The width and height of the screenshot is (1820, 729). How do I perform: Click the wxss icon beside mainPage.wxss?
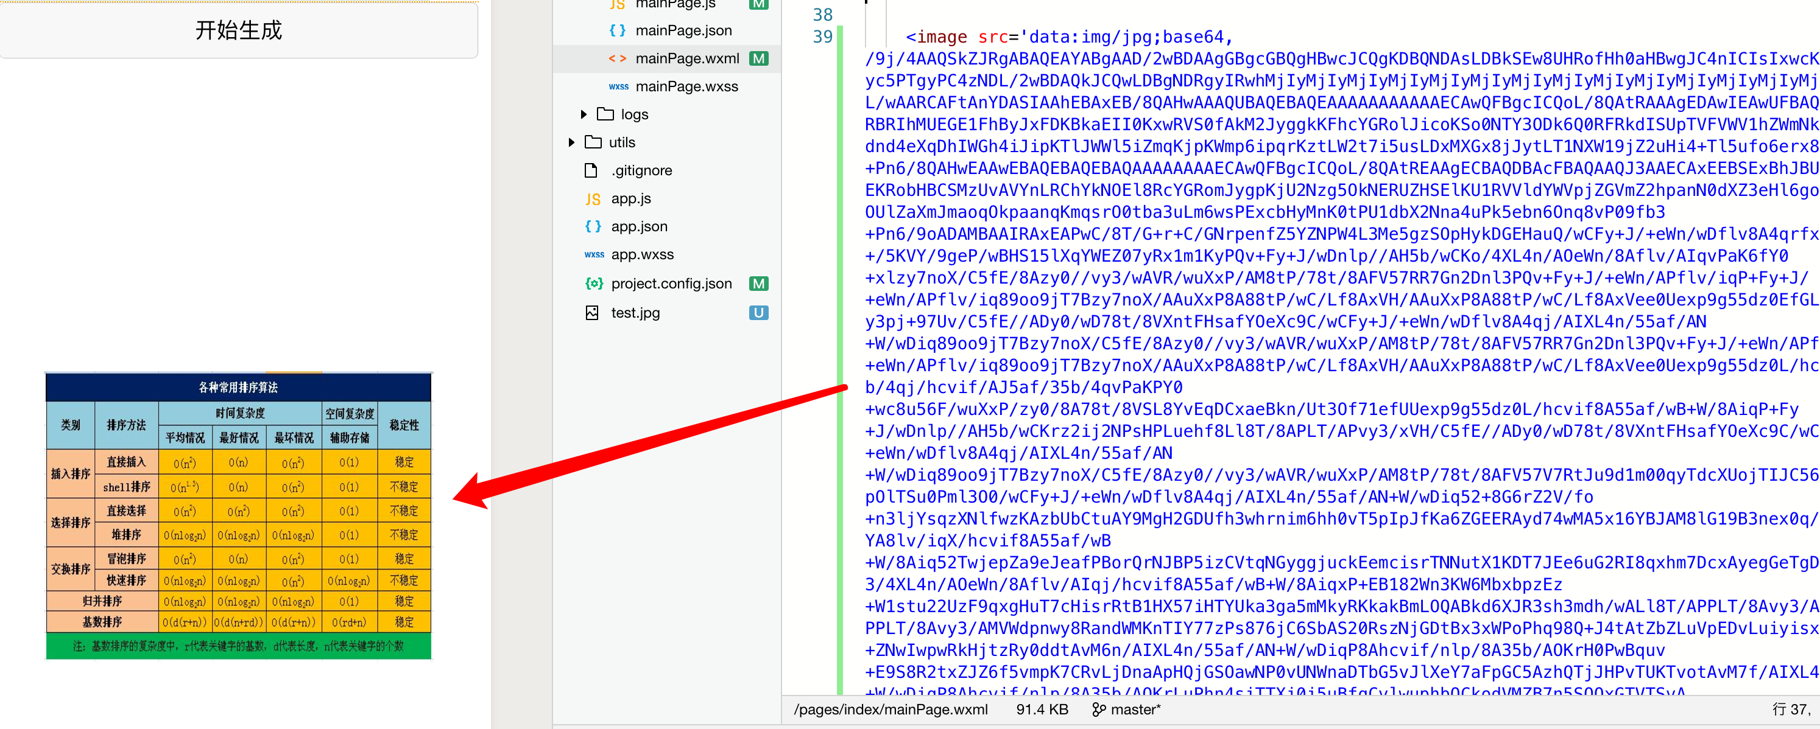(618, 87)
